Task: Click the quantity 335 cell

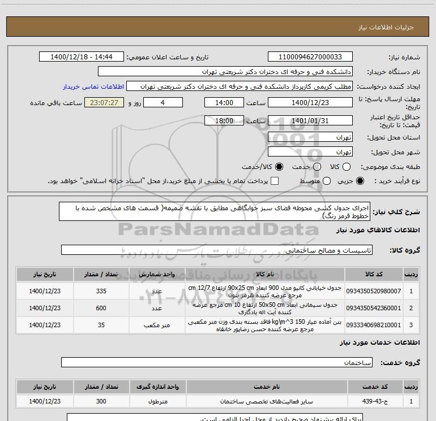Action: 101,291
